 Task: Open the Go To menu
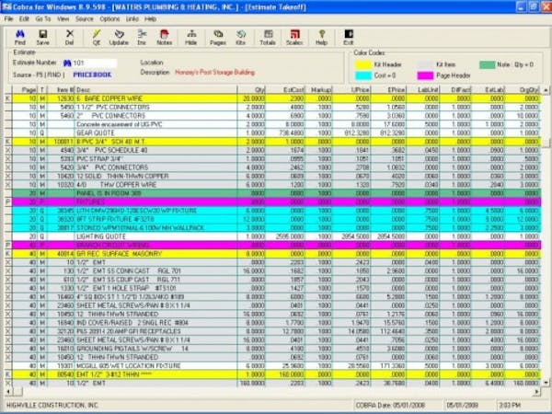click(x=43, y=19)
